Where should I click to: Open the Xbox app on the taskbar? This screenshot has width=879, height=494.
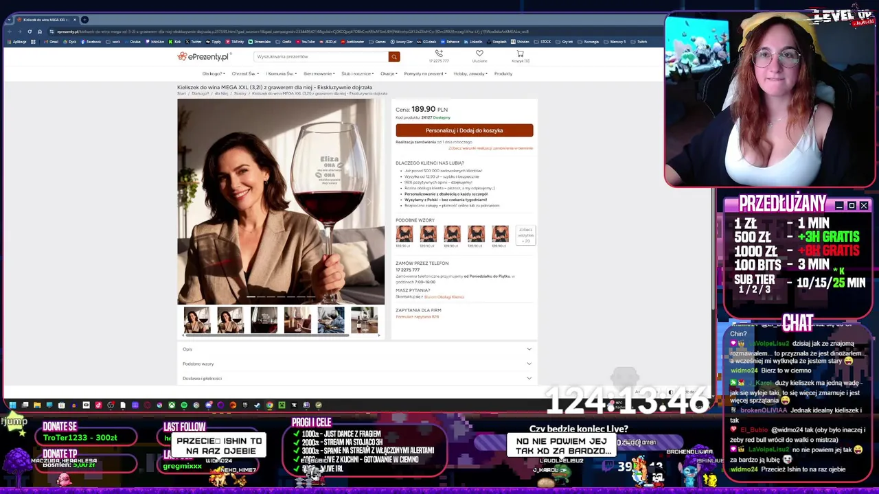(x=172, y=405)
